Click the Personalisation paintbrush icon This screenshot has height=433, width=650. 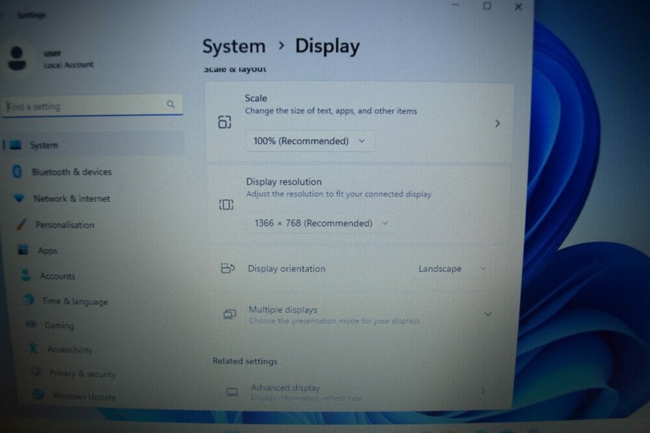click(x=21, y=225)
